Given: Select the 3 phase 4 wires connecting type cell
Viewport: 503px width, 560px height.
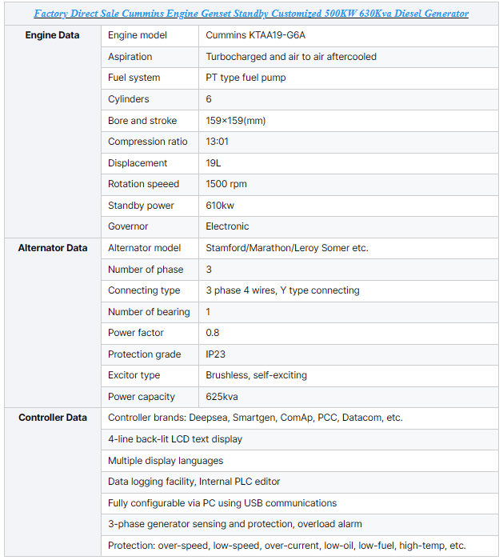Looking at the screenshot, I should coord(349,290).
